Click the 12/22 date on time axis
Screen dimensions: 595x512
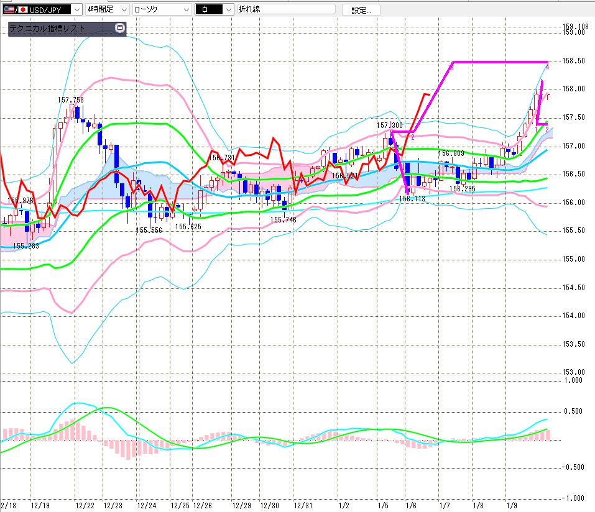point(85,506)
